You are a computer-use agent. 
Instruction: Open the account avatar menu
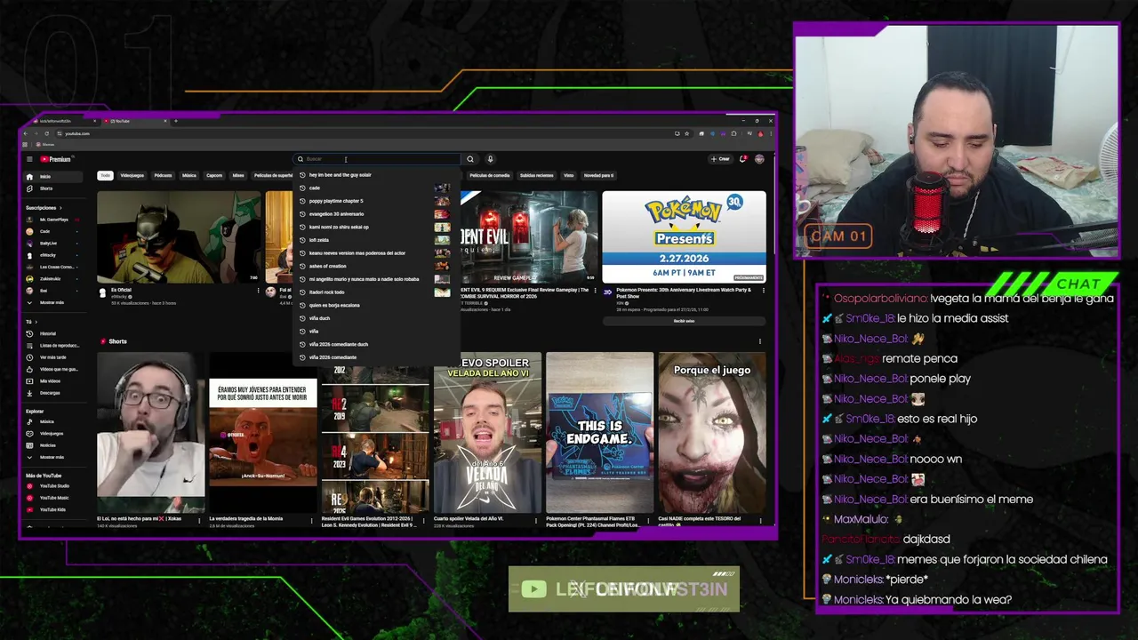pos(759,159)
